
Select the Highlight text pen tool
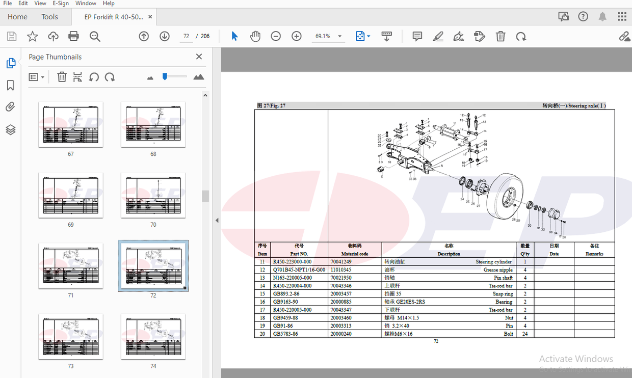pyautogui.click(x=438, y=36)
